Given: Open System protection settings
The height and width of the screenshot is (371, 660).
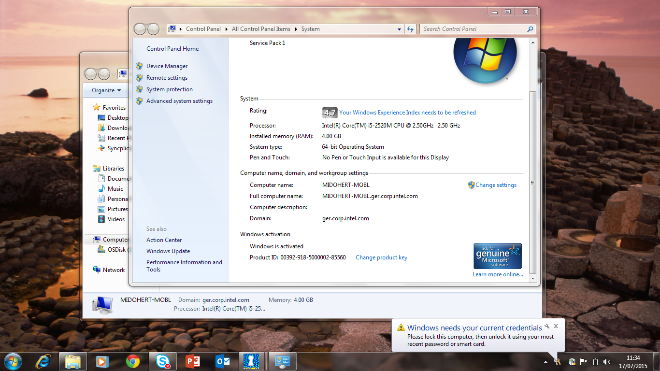Looking at the screenshot, I should tap(170, 89).
